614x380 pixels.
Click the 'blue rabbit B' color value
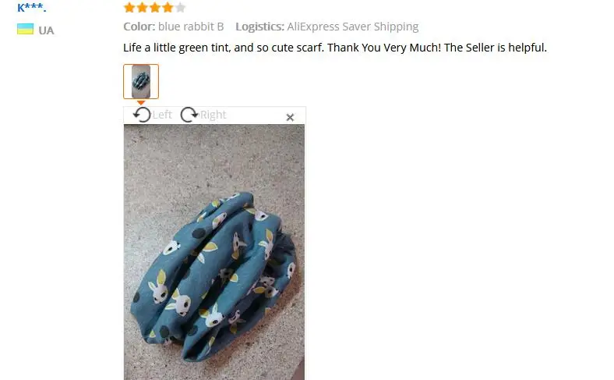pos(191,27)
